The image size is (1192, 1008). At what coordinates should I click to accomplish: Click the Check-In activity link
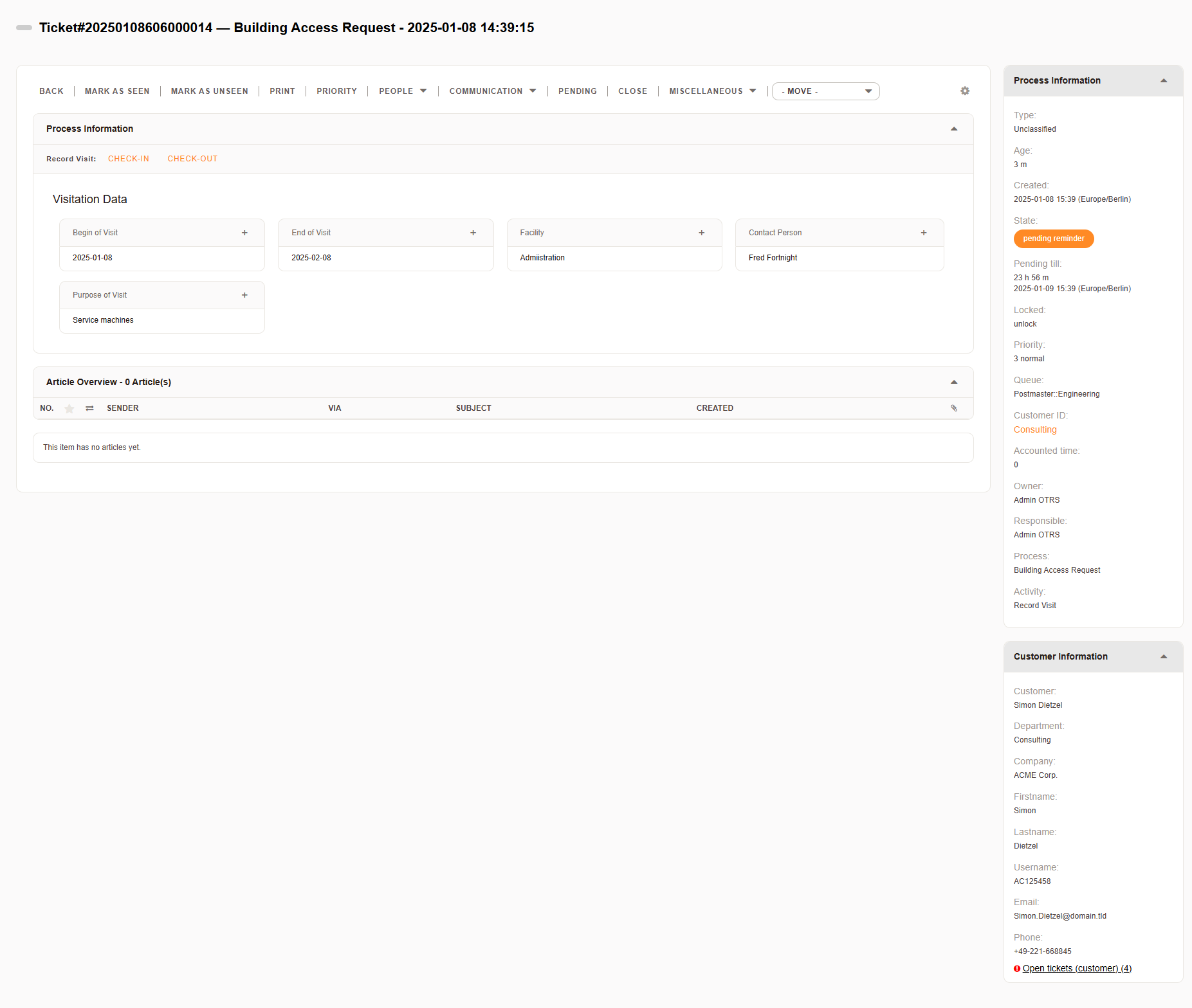(129, 159)
